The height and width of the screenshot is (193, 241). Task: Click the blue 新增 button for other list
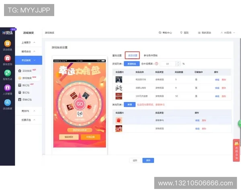[130, 105]
